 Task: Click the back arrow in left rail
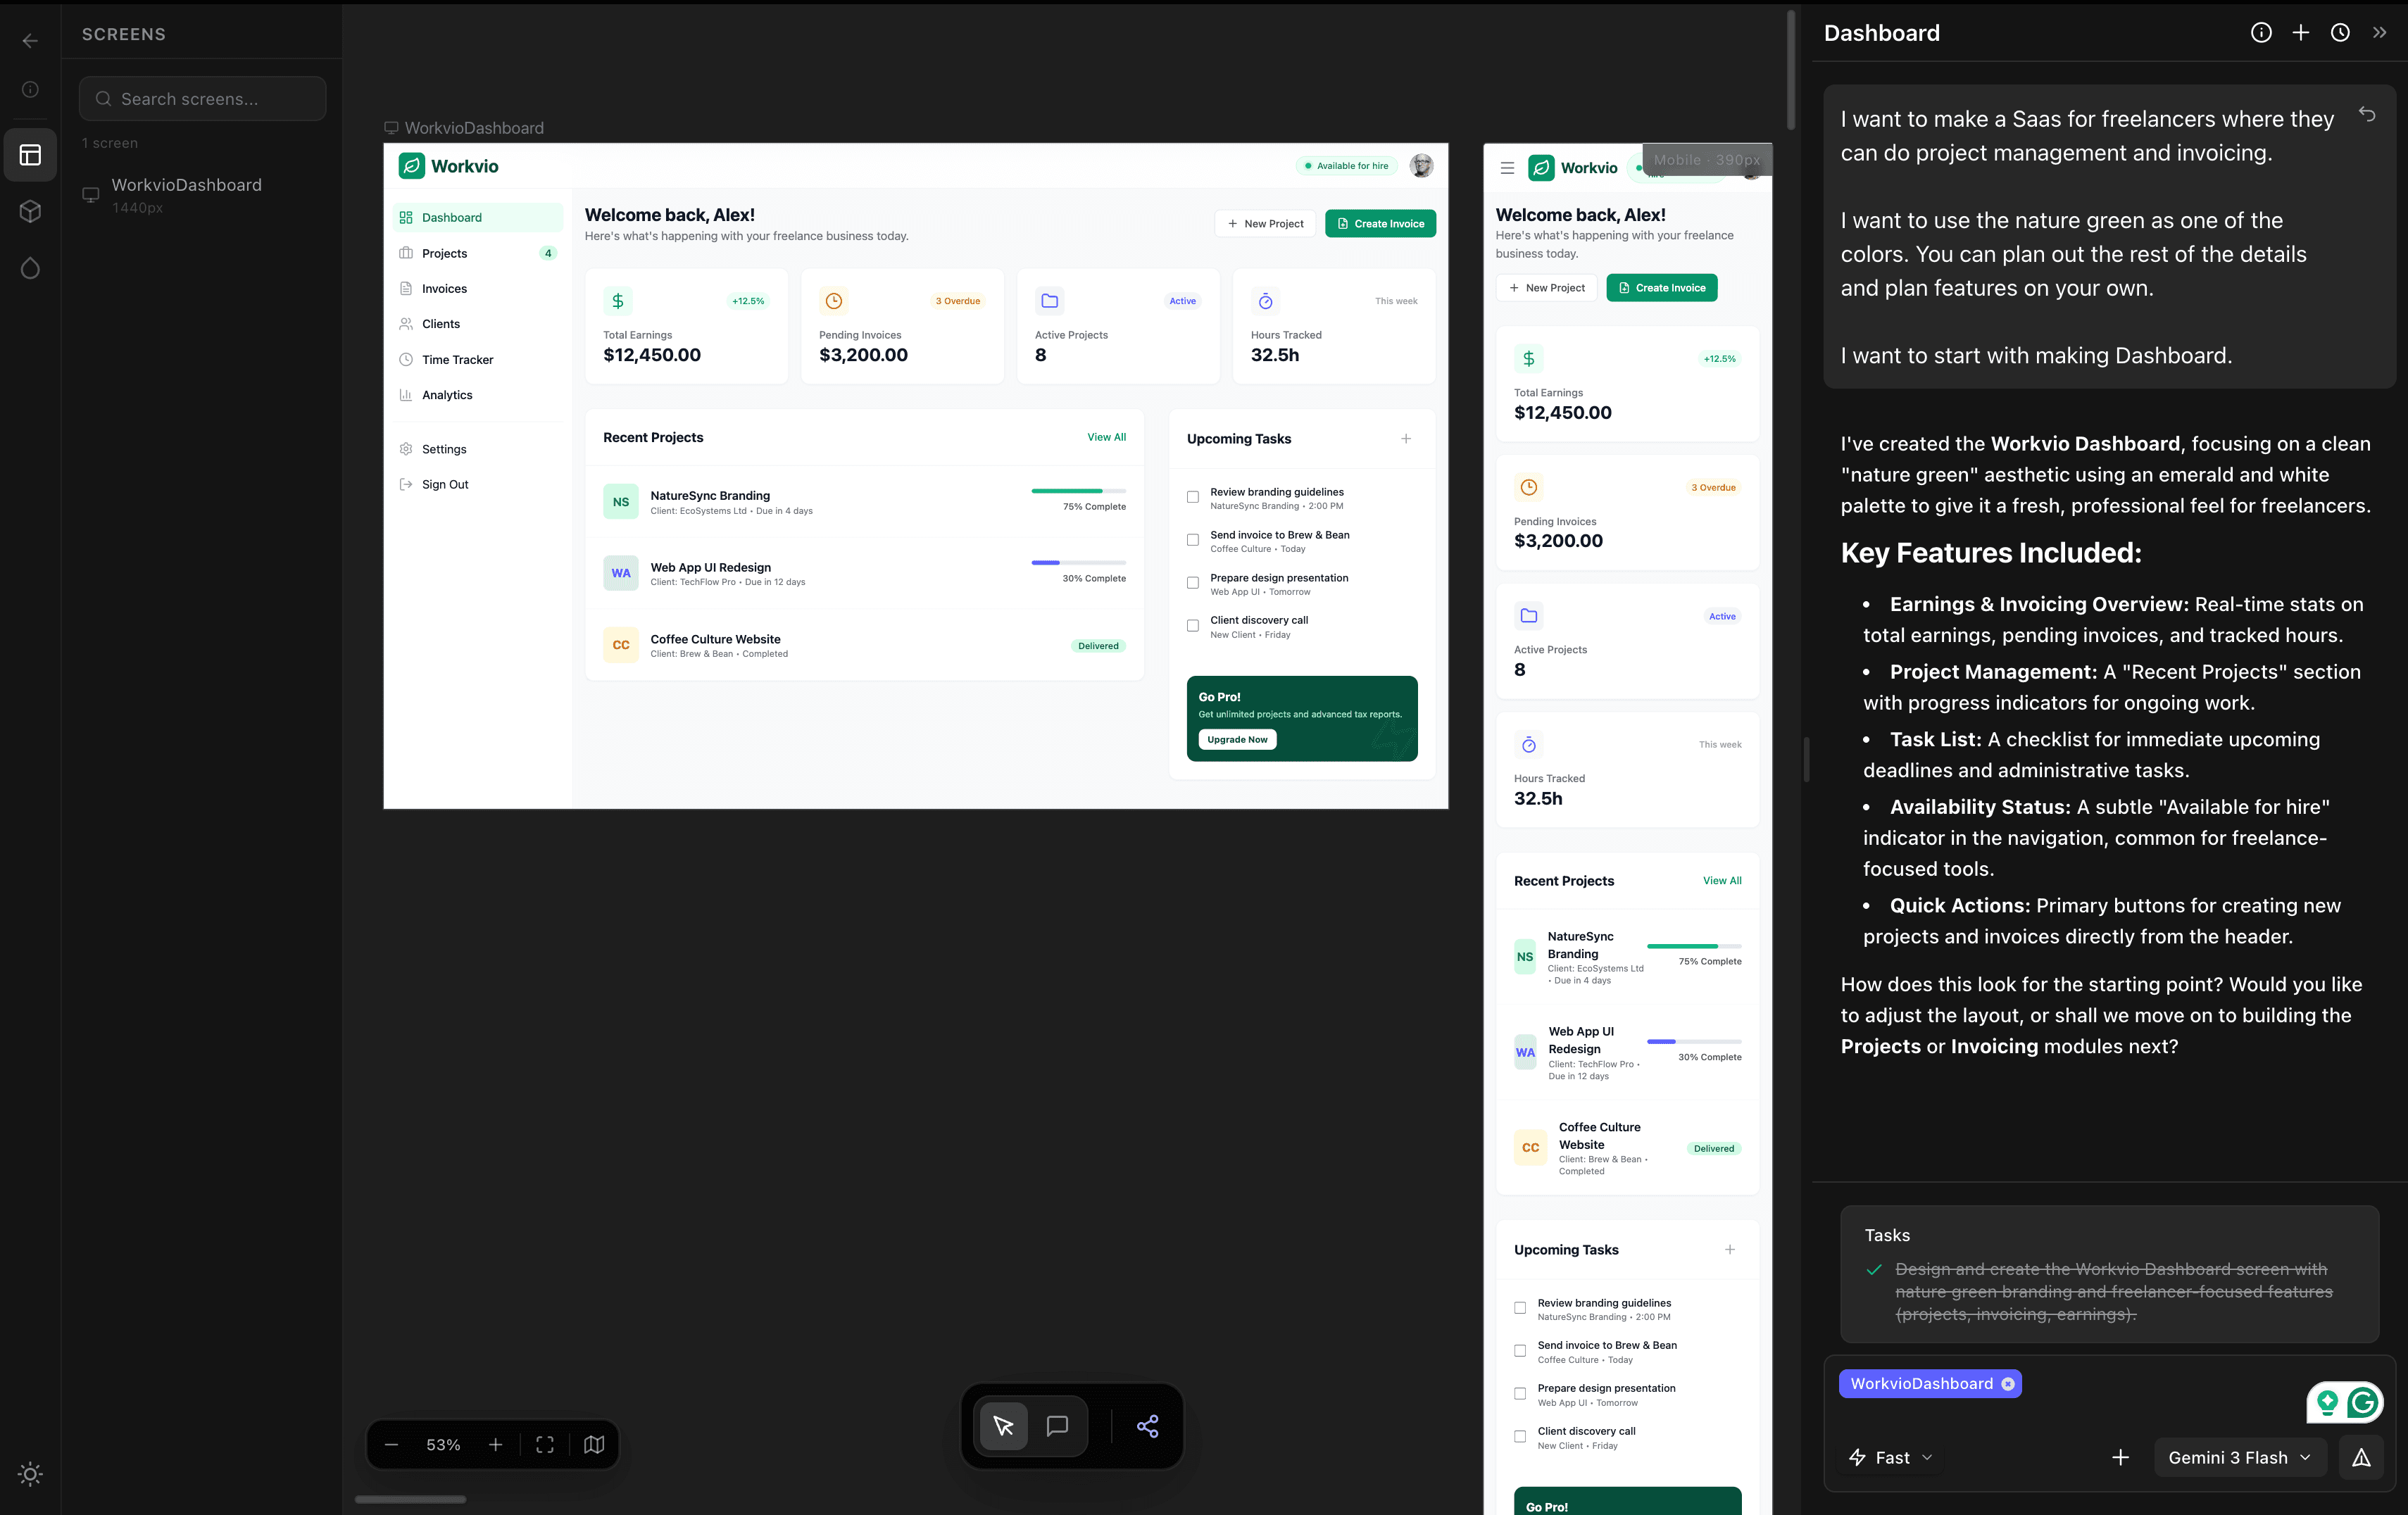[x=30, y=40]
